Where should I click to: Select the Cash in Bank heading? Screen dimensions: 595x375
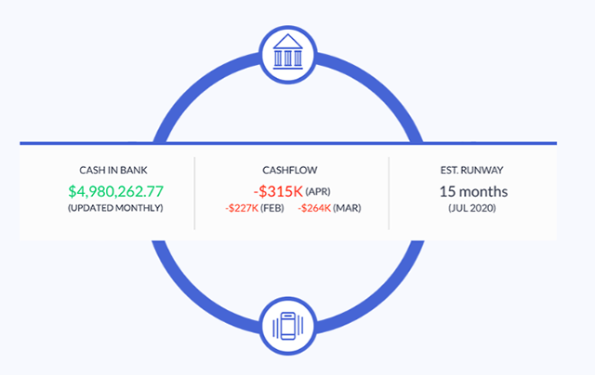point(114,170)
